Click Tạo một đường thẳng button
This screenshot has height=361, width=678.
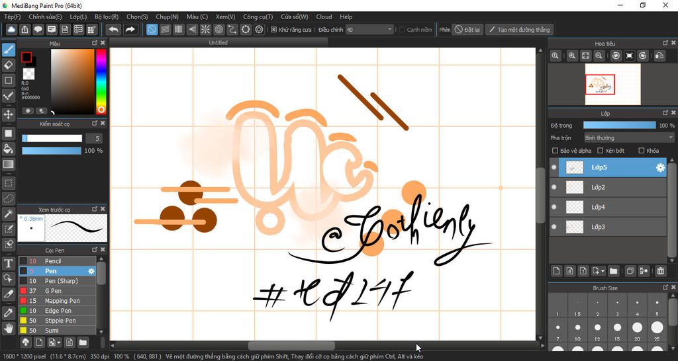tap(519, 30)
